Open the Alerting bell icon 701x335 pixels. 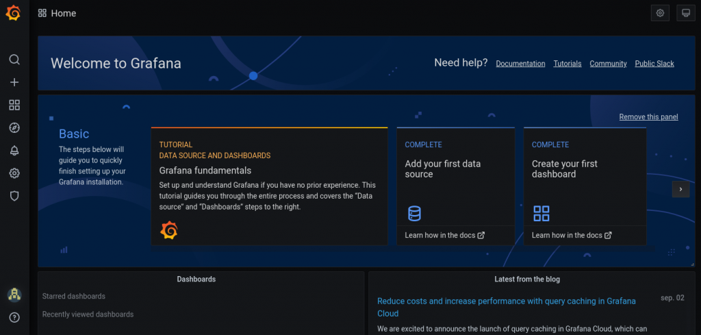pos(14,151)
